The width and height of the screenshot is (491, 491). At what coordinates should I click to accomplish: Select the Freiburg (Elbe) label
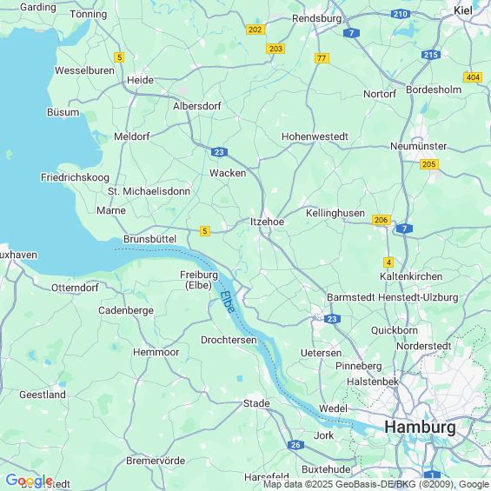[199, 280]
